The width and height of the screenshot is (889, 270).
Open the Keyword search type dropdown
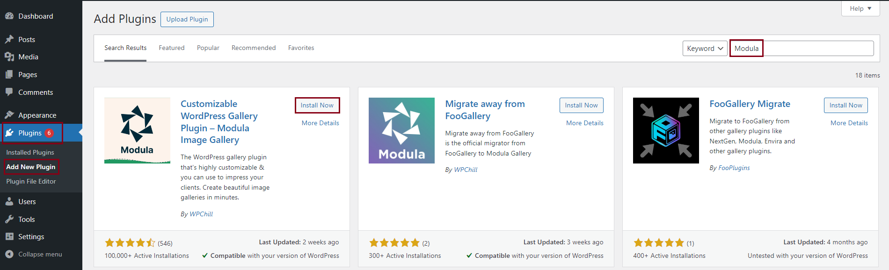[705, 49]
